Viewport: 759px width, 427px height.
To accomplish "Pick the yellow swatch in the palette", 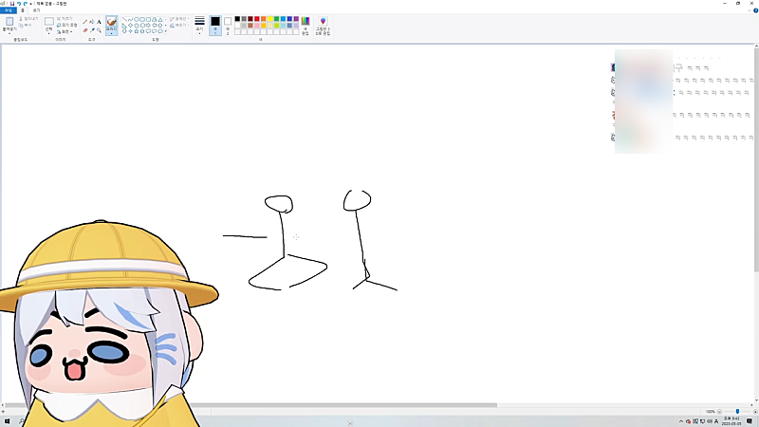I will (x=269, y=19).
